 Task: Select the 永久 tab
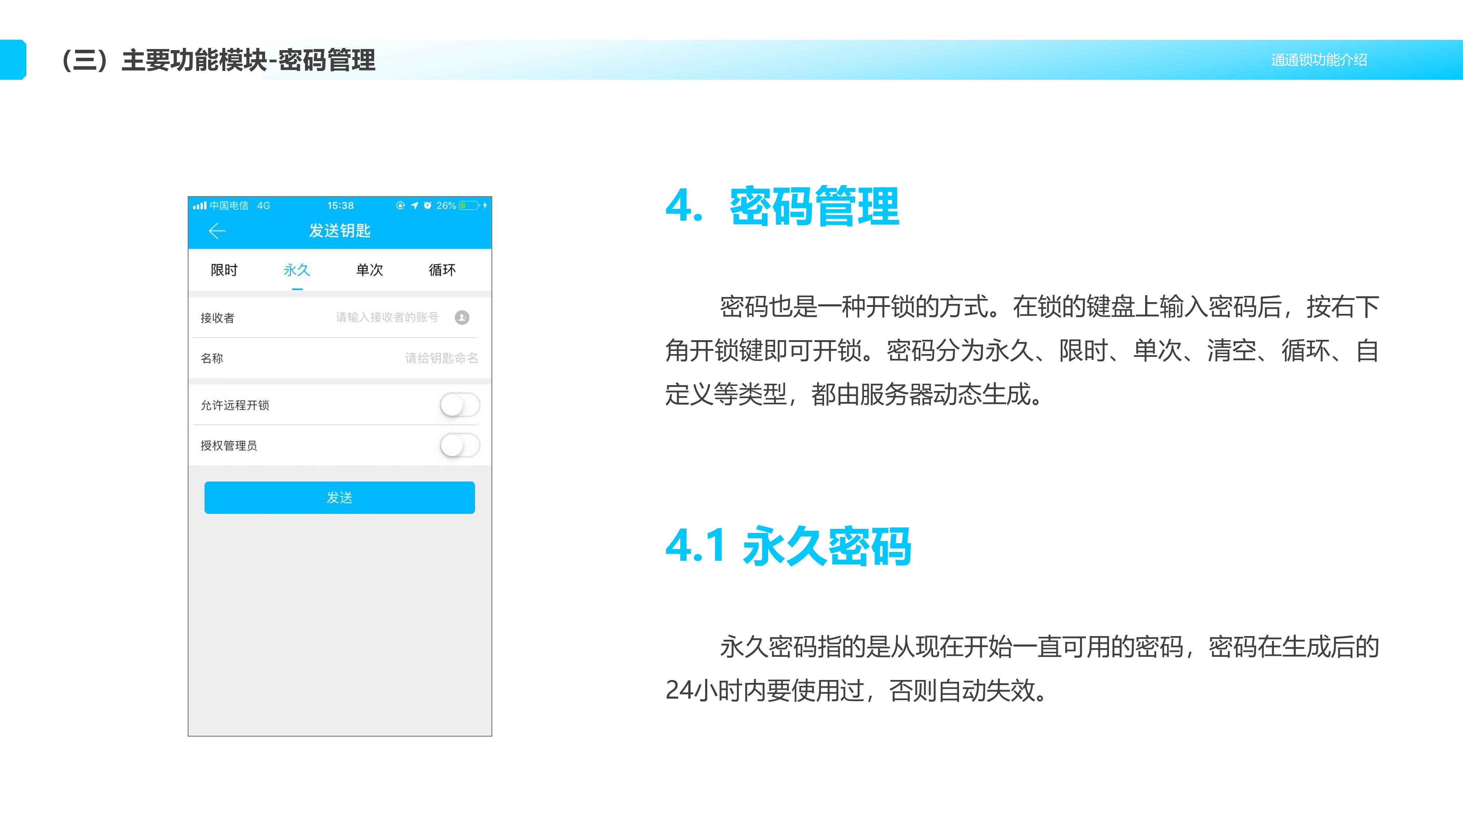tap(297, 270)
